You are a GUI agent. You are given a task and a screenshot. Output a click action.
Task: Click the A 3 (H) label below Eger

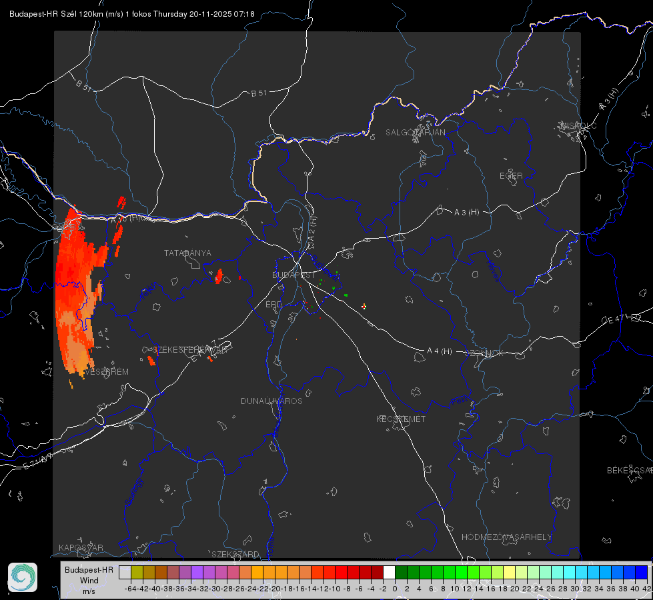coord(466,213)
